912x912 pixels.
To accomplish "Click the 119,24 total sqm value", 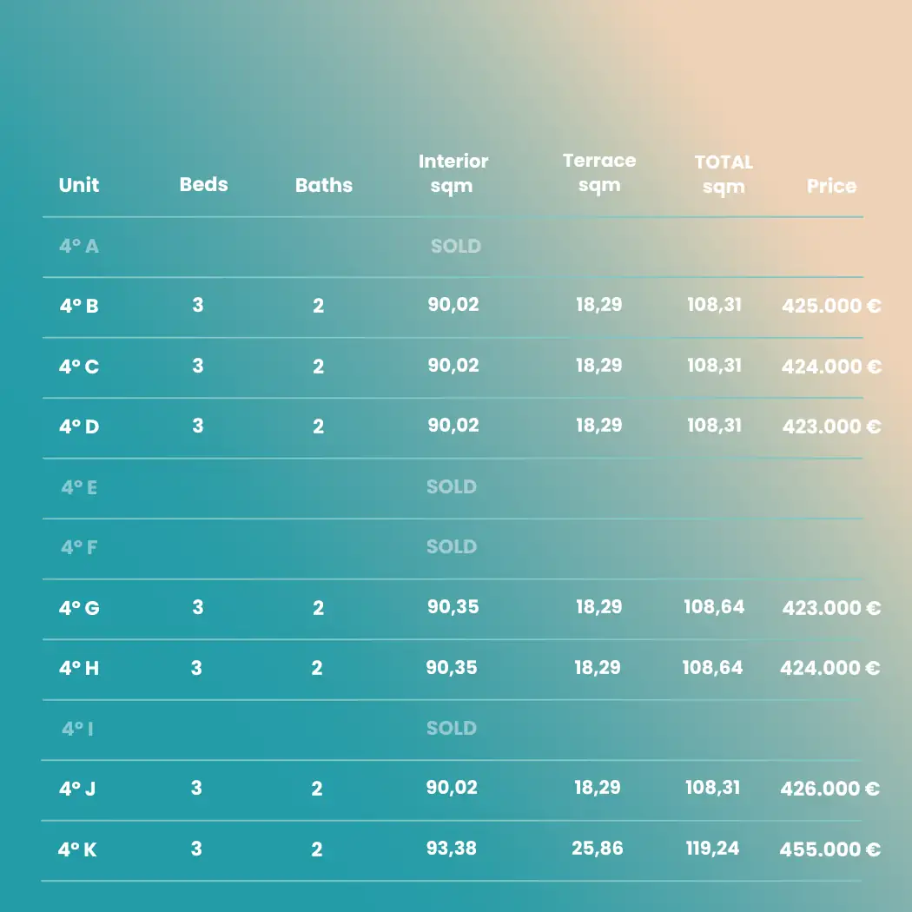I will [x=712, y=849].
